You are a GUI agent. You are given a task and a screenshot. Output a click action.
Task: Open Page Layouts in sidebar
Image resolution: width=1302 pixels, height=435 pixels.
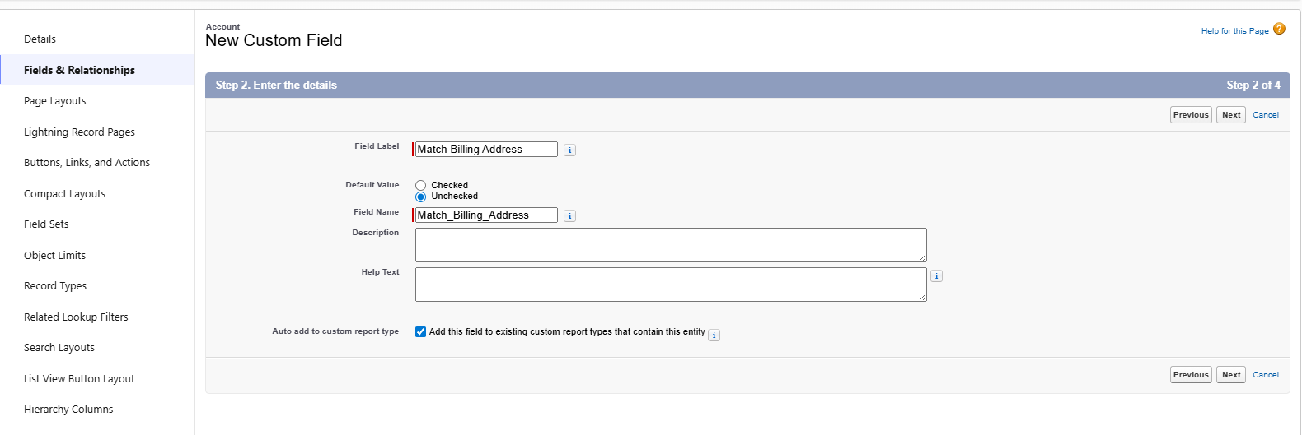[x=55, y=101]
